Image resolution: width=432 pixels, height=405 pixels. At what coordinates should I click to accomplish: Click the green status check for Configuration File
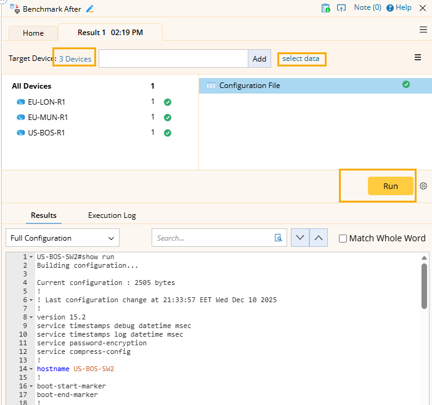pyautogui.click(x=406, y=85)
